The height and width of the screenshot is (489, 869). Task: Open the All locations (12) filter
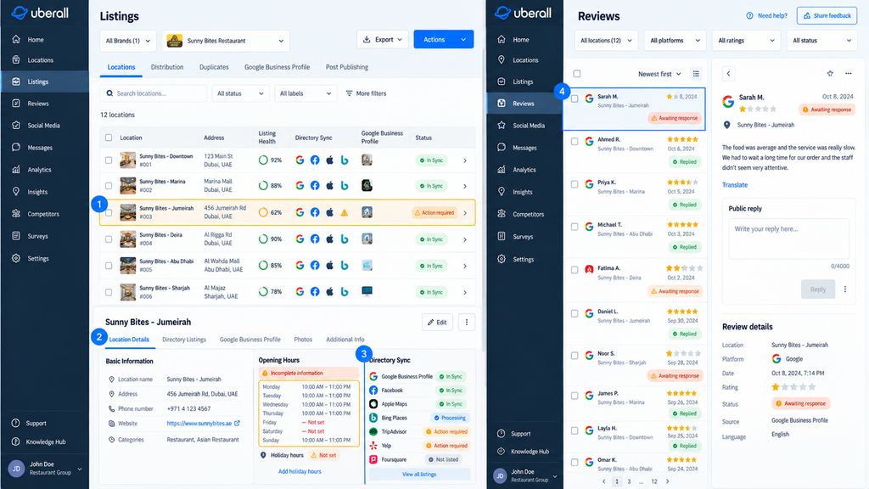coord(606,41)
